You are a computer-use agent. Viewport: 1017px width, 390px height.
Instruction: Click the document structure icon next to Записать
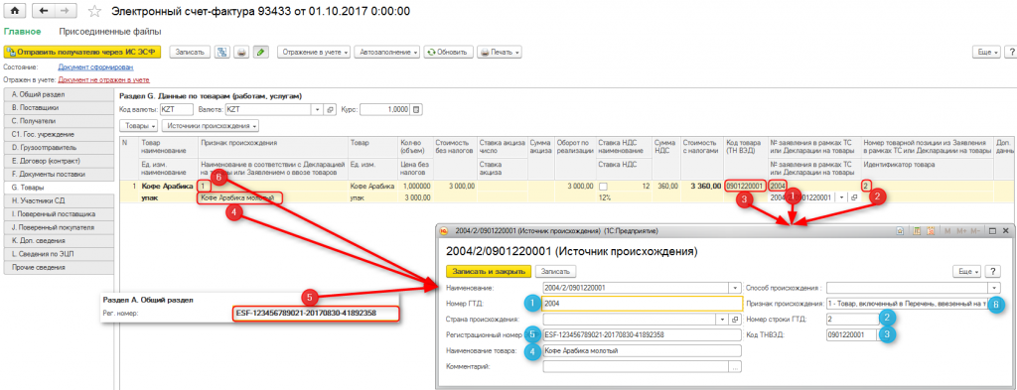221,53
